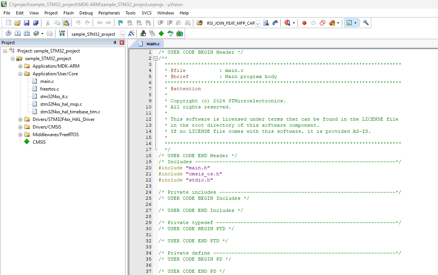Screen dimensions: 438x275
Task: Pin the Project panel with the pushpin
Action: pyautogui.click(x=115, y=43)
